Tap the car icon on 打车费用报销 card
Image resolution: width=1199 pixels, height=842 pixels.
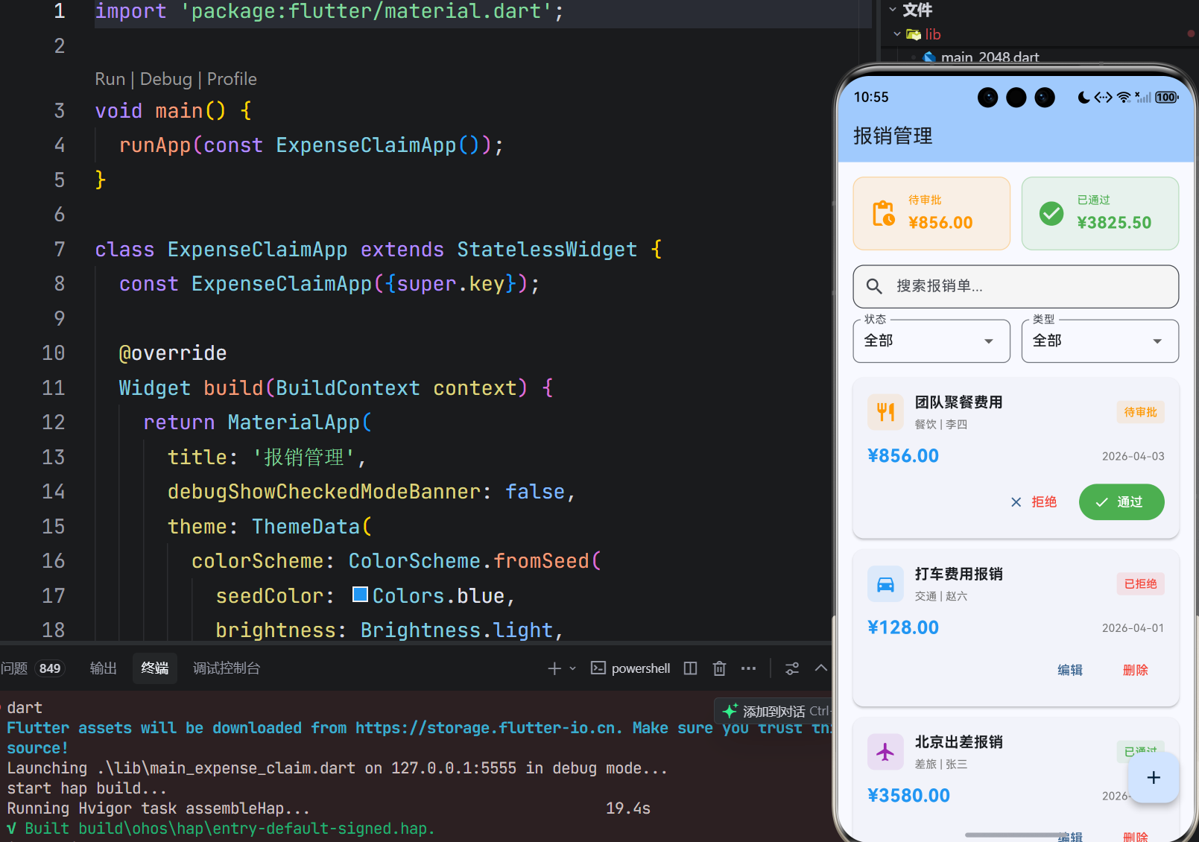[885, 583]
